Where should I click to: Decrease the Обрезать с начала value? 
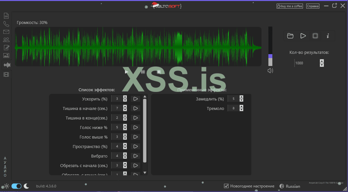pos(125,167)
